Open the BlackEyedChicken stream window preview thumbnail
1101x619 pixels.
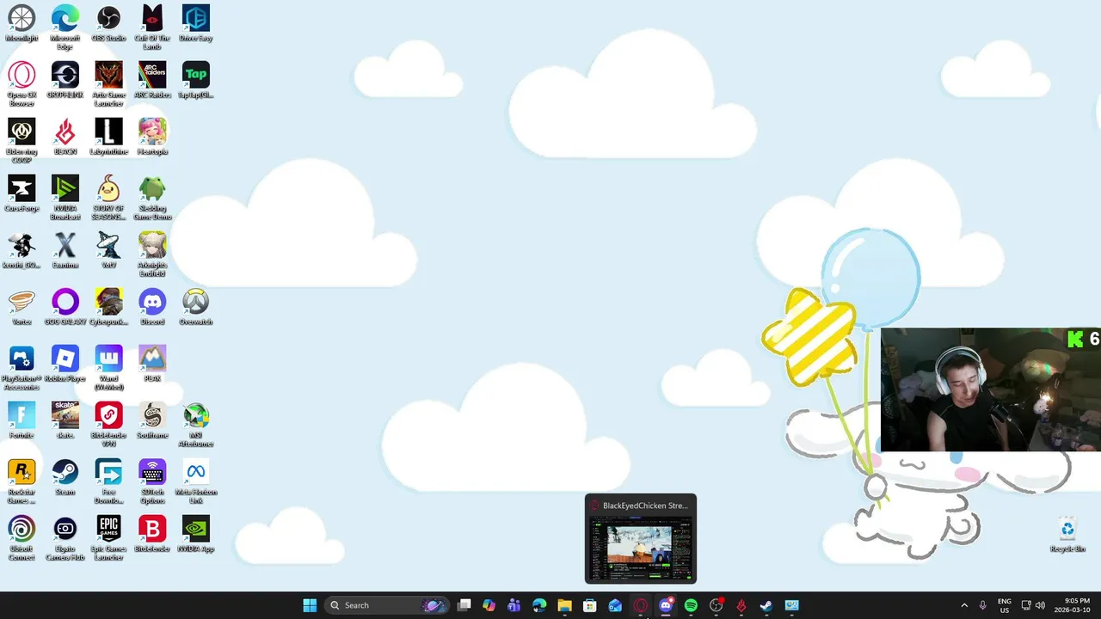[641, 539]
